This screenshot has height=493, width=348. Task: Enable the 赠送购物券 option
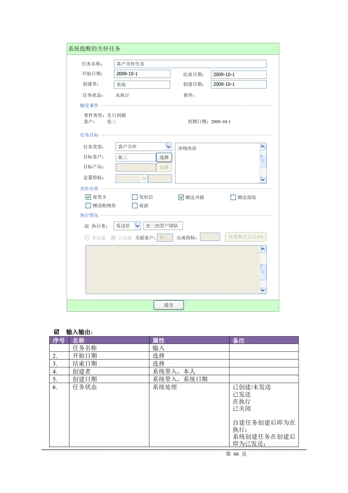(x=88, y=206)
